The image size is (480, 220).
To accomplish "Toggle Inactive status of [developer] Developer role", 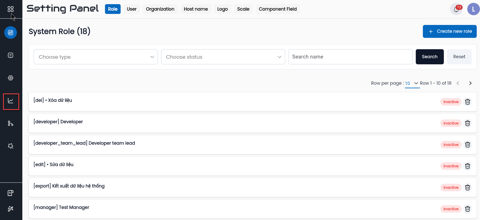I will (x=451, y=123).
